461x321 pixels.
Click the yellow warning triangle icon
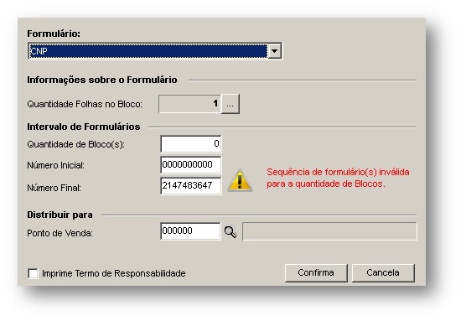[x=240, y=180]
